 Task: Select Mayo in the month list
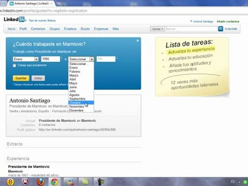[x=81, y=83]
